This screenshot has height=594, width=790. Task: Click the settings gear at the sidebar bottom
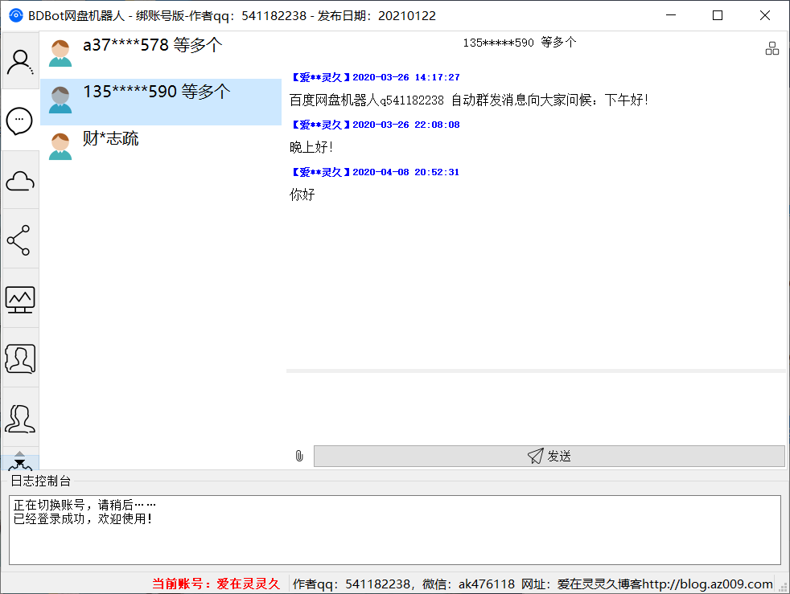[20, 466]
